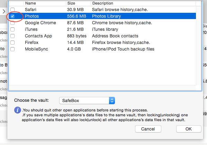Sort by the Name column header

click(x=30, y=3)
